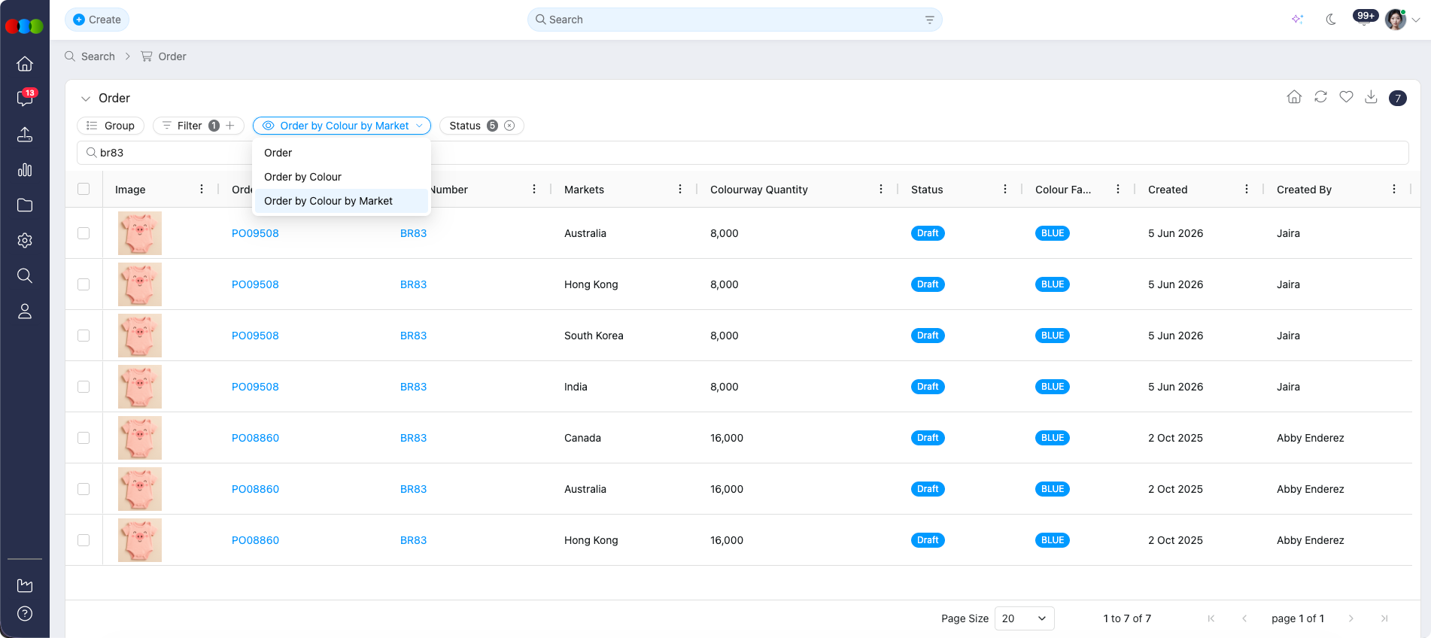The height and width of the screenshot is (638, 1431).
Task: Click the br83 table search field
Action: (x=743, y=153)
